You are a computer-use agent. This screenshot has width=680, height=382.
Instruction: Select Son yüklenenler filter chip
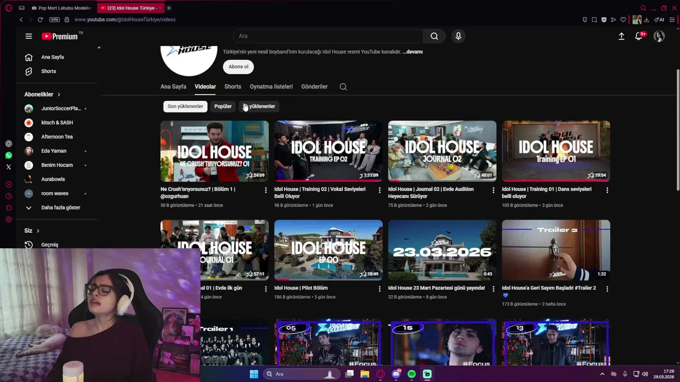pos(185,106)
